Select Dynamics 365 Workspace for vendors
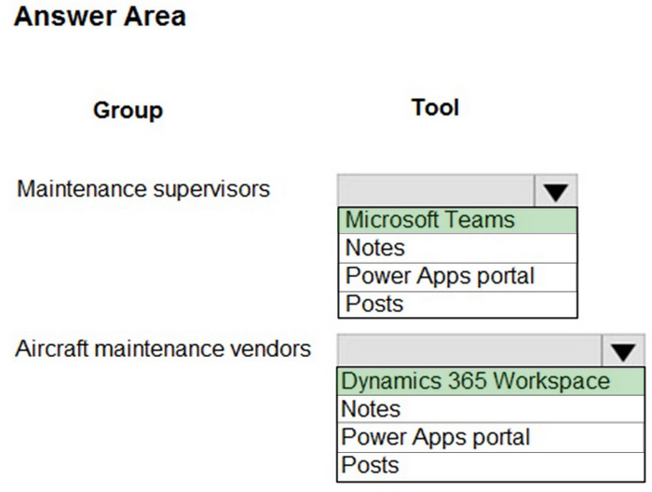 tap(491, 381)
